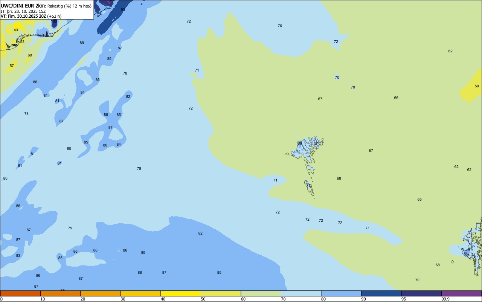482x302 pixels.
Task: Click the 99.9 tick label on the legend
Action: point(445,299)
